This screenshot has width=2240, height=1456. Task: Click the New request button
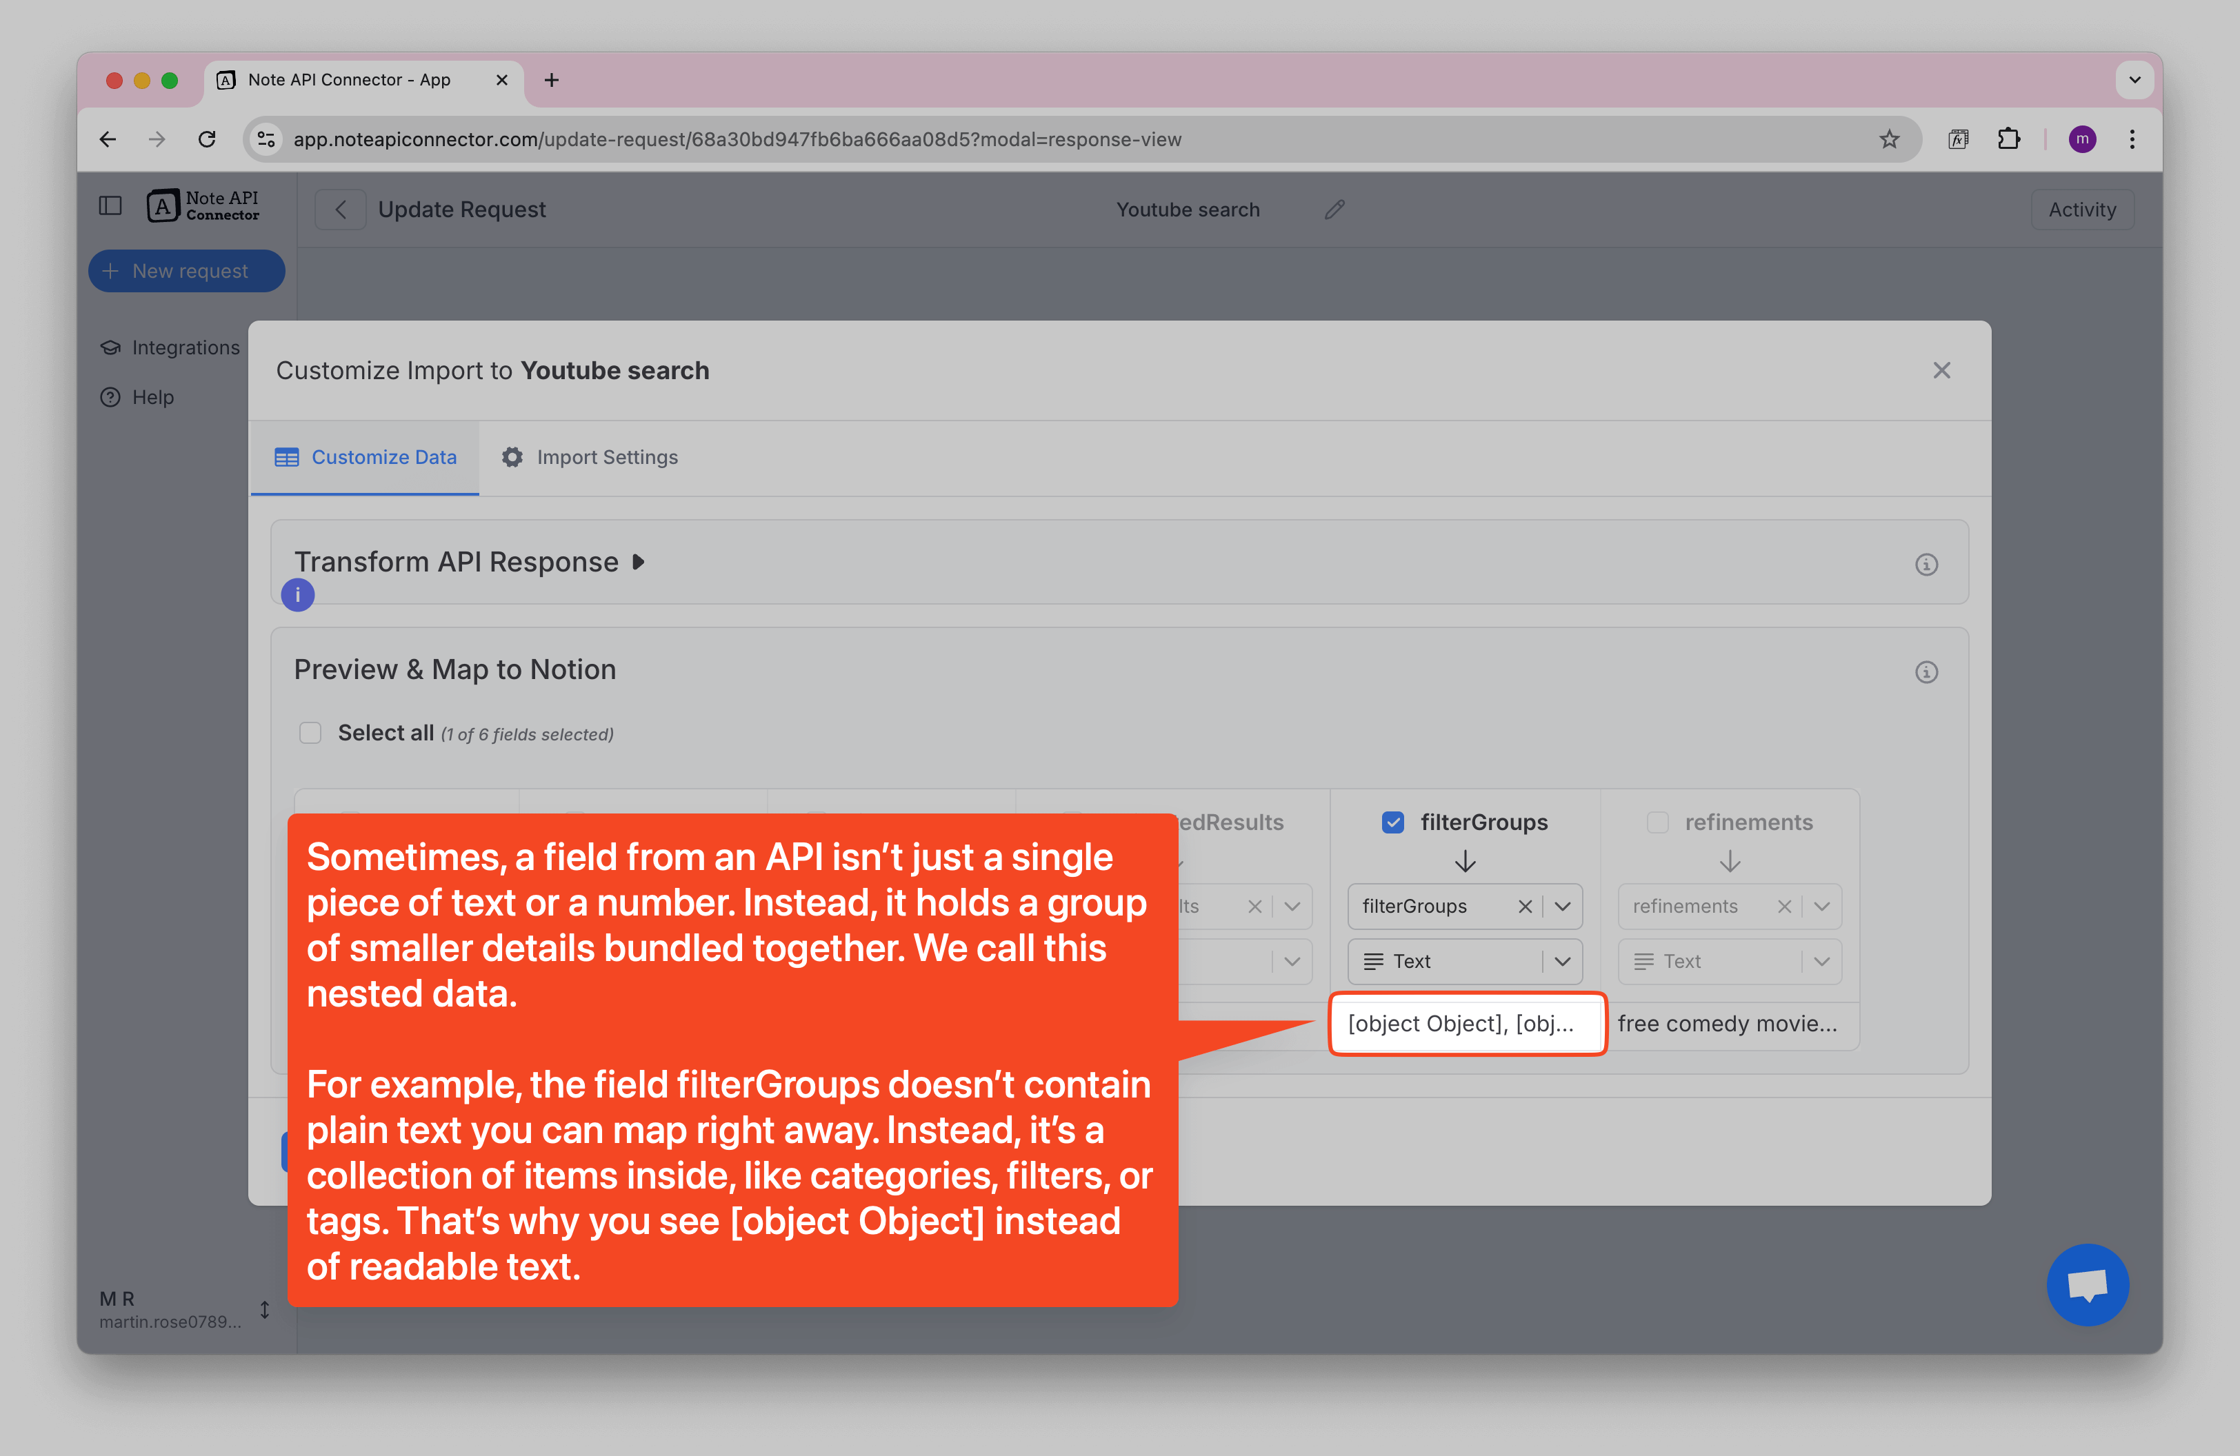click(186, 271)
